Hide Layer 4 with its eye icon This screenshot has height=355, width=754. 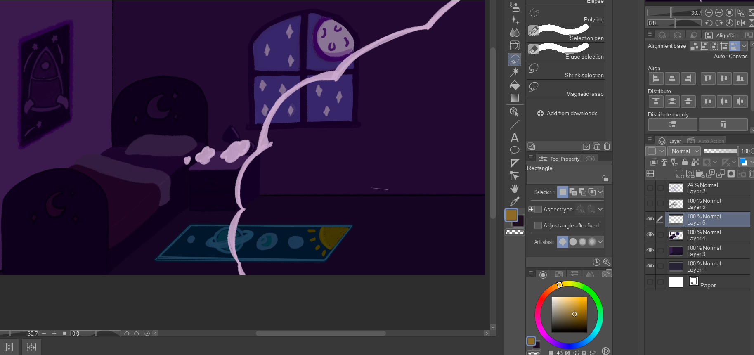click(x=650, y=235)
